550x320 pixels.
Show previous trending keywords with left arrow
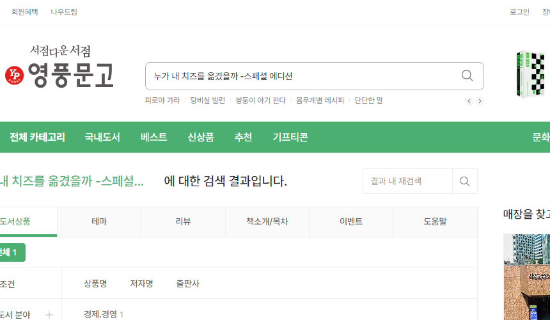pyautogui.click(x=469, y=101)
